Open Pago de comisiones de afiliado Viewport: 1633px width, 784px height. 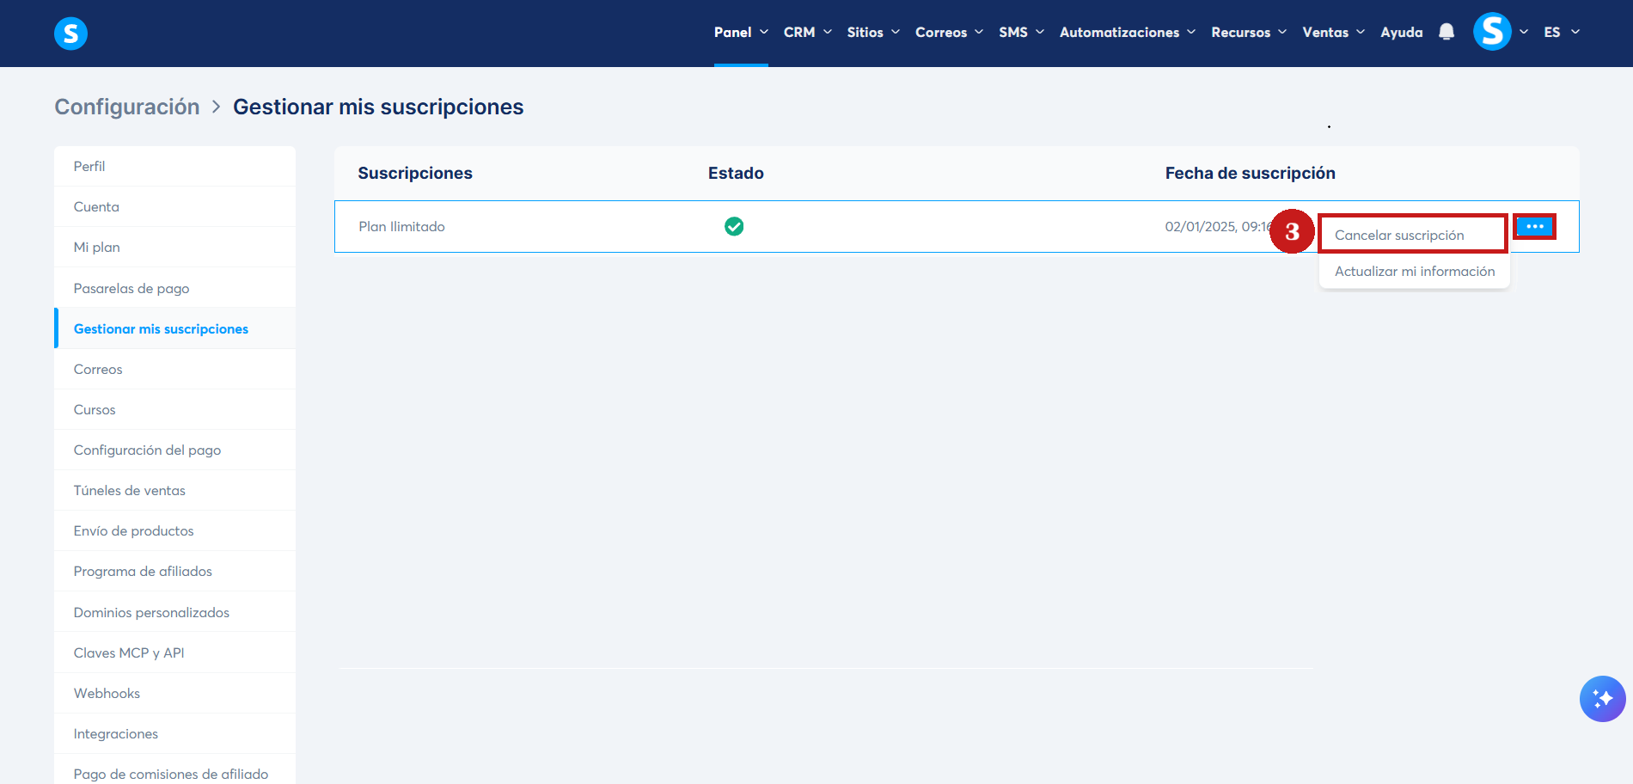[x=175, y=770]
